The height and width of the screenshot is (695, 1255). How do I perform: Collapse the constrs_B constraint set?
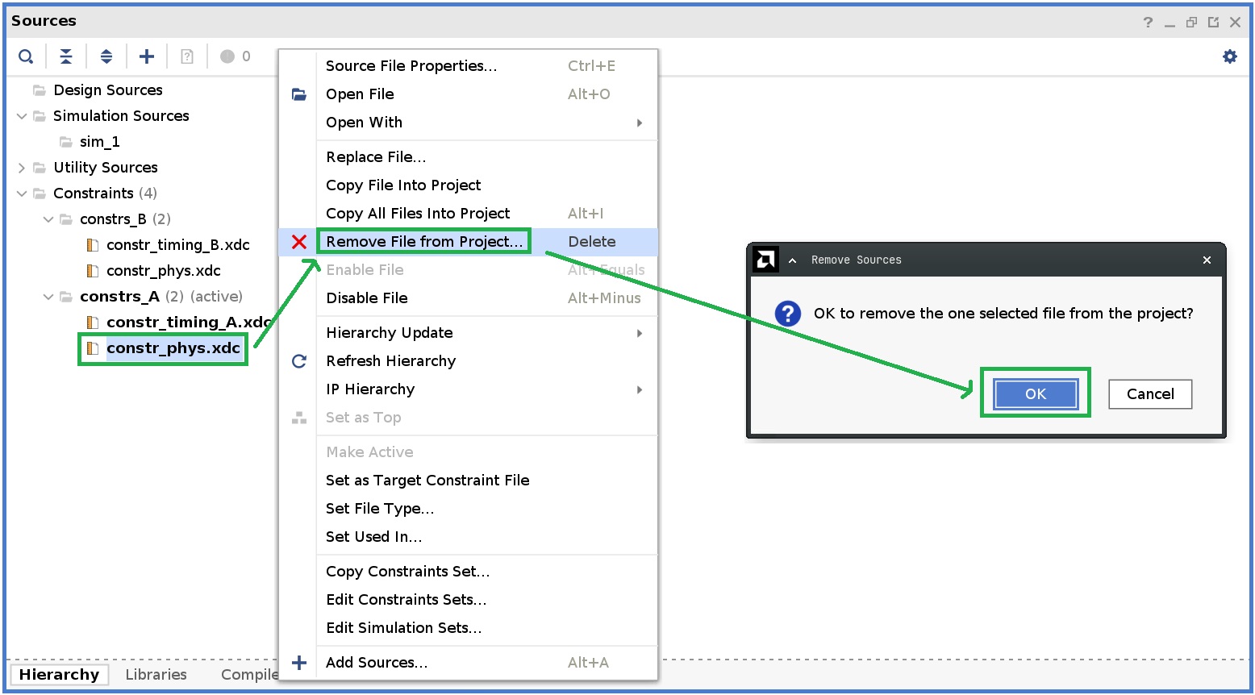pos(48,218)
